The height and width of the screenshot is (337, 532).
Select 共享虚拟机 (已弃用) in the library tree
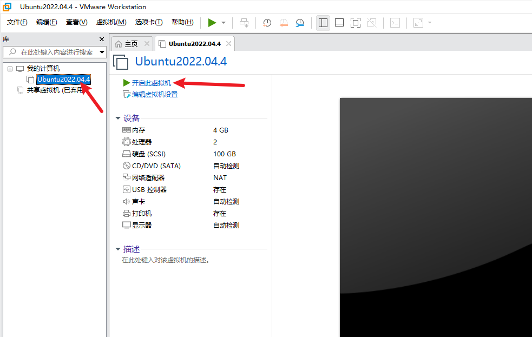coord(55,90)
